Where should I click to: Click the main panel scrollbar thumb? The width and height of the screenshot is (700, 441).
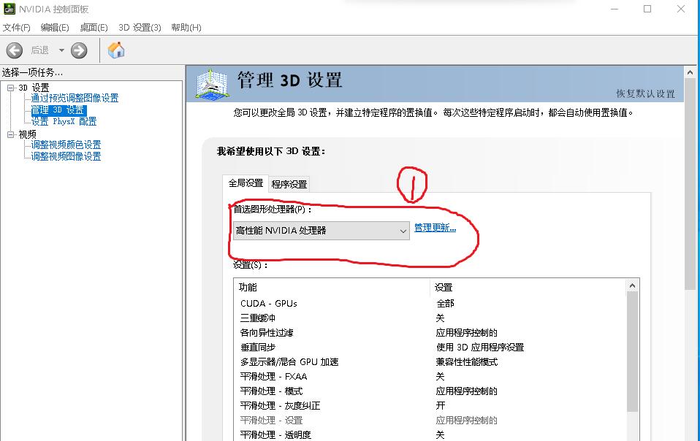coord(690,184)
